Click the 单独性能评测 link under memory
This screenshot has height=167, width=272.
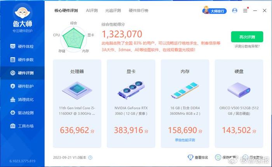coord(185,140)
